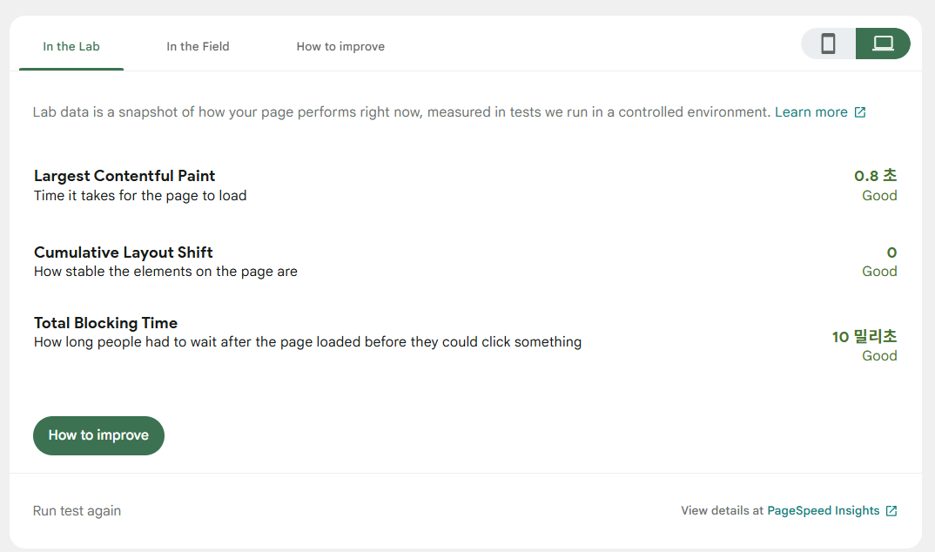Open the In the Lab tab
Screen dimensions: 935x552
71,47
